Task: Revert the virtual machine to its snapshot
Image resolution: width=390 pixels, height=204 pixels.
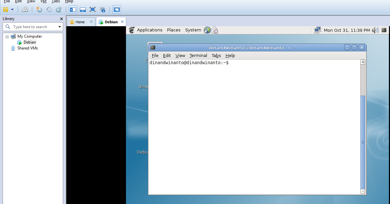Action: [49, 9]
